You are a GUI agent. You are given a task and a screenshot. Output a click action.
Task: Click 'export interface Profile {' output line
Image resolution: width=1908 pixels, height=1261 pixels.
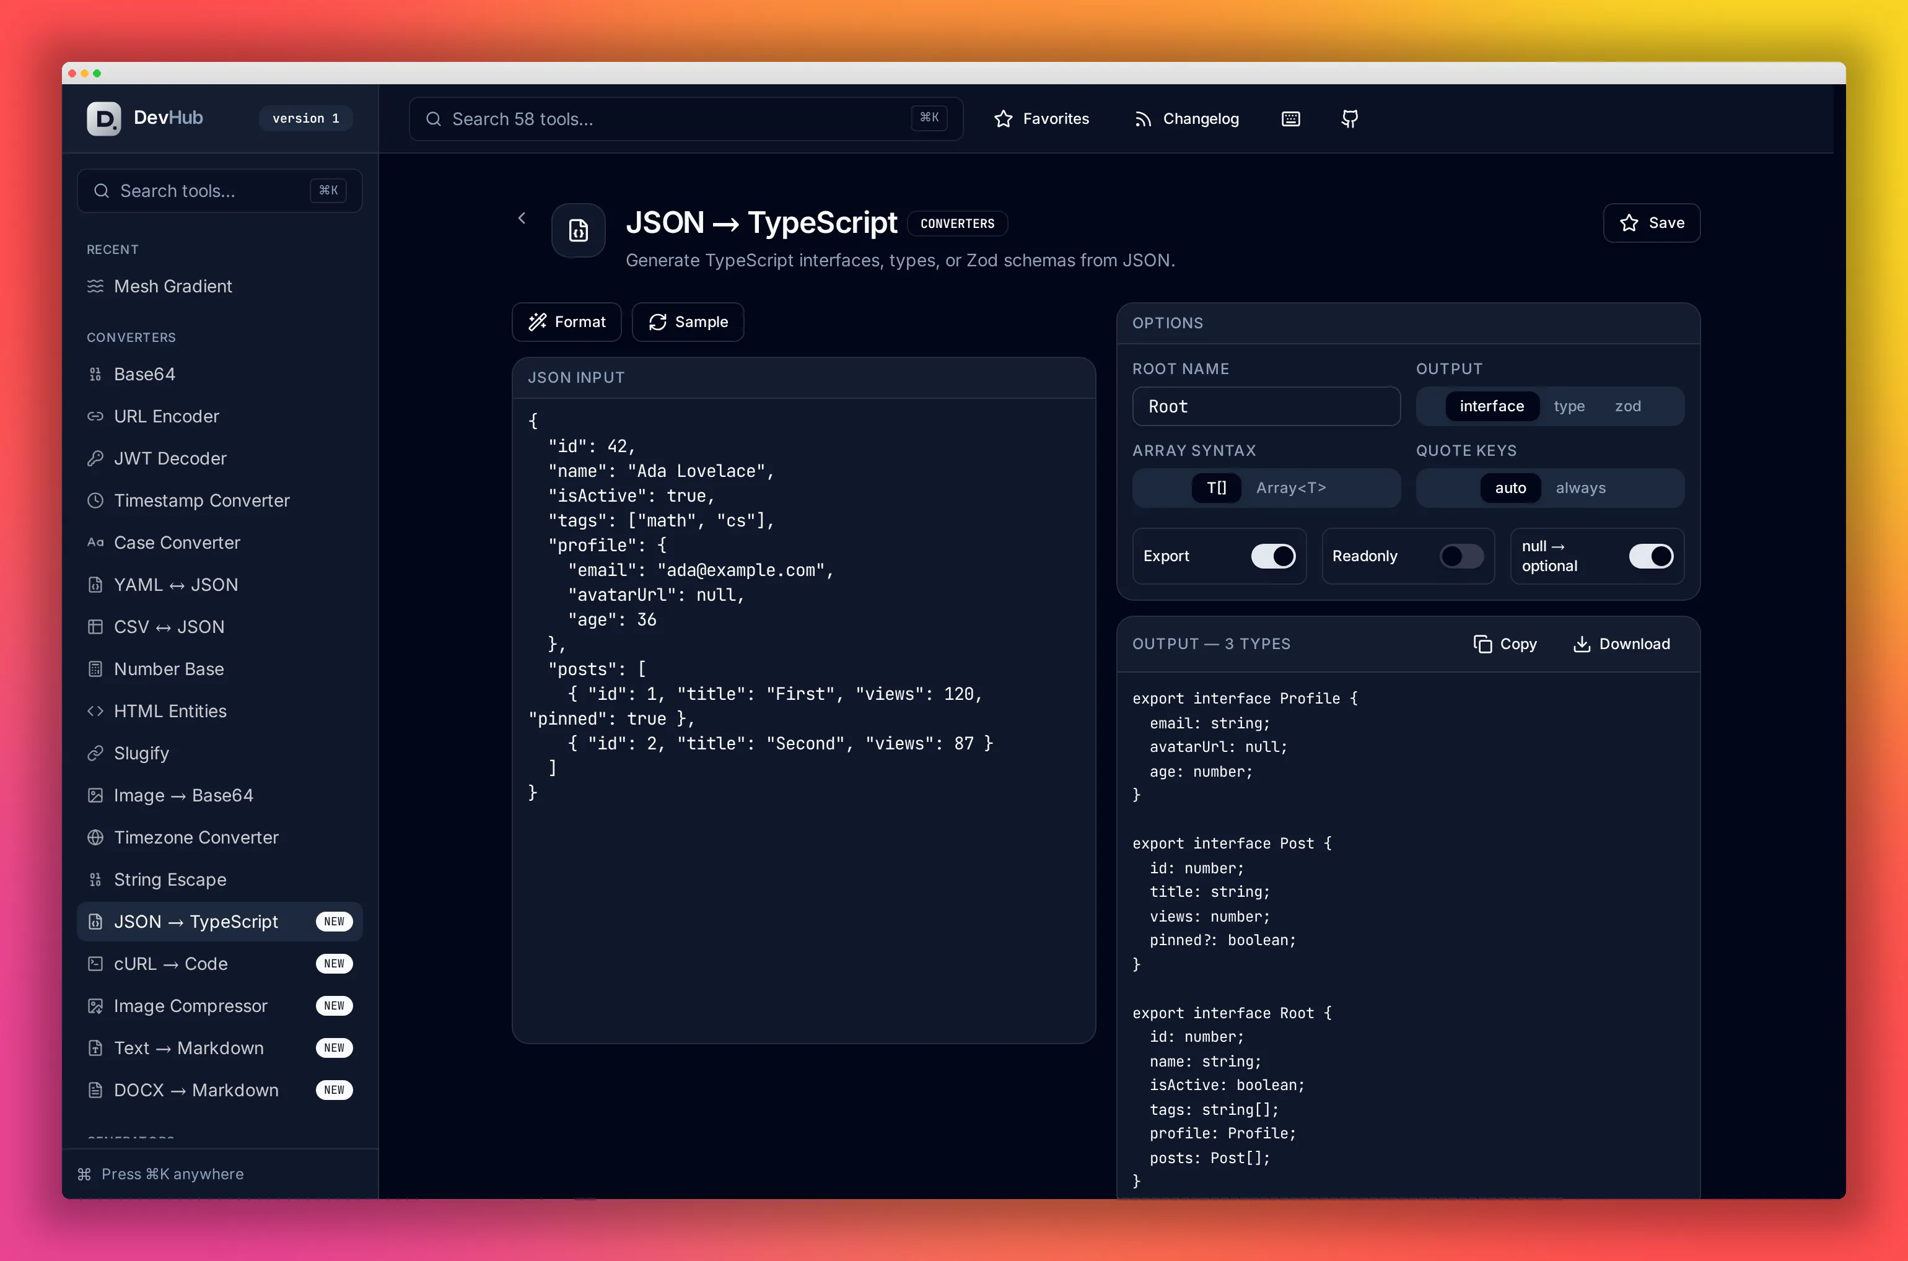pos(1245,698)
